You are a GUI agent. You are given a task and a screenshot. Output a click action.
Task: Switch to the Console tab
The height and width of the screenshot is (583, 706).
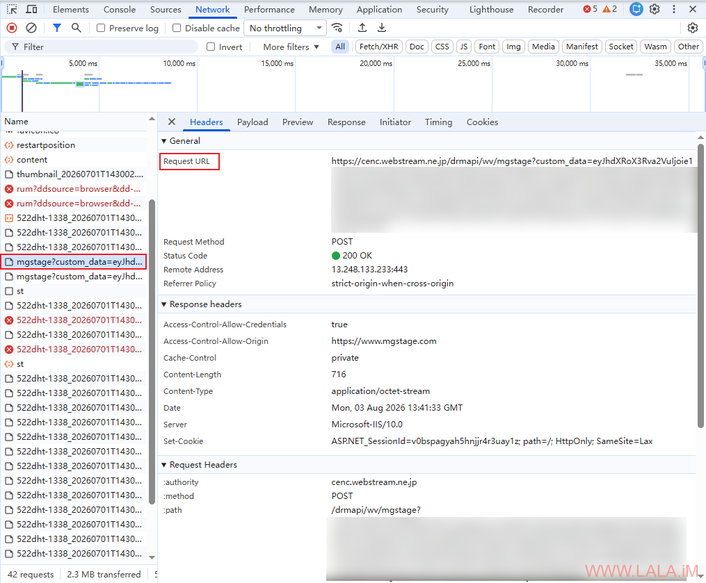tap(120, 9)
